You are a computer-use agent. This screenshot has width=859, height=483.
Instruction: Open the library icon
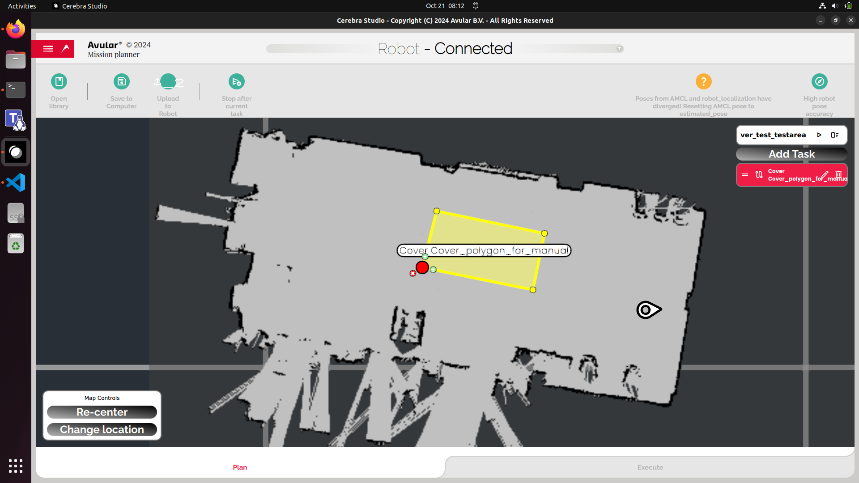(59, 81)
